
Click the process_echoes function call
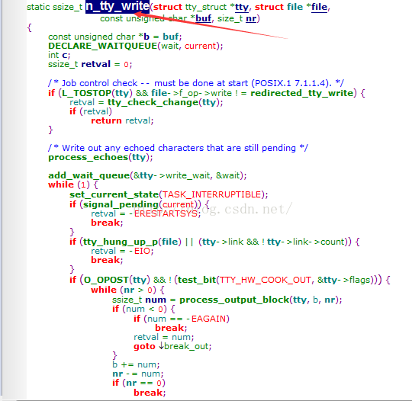pyautogui.click(x=88, y=157)
